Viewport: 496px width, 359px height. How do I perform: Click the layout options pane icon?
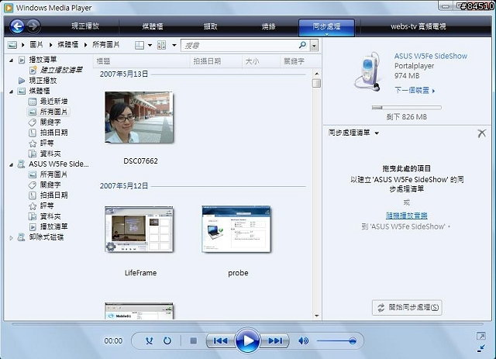point(139,45)
